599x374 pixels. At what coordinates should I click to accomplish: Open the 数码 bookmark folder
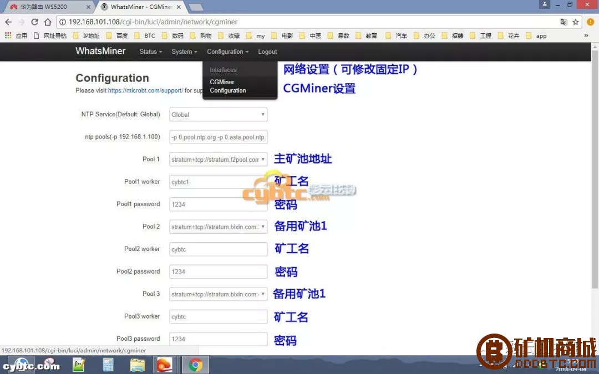(172, 35)
